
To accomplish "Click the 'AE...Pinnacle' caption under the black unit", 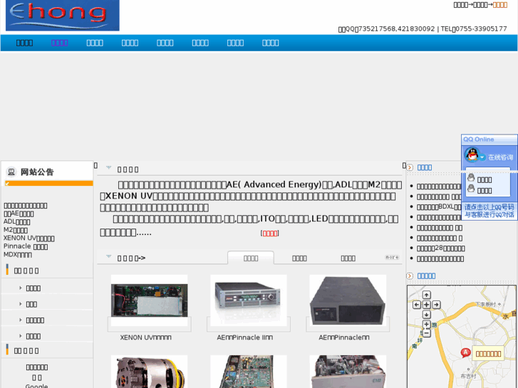I will (x=344, y=337).
